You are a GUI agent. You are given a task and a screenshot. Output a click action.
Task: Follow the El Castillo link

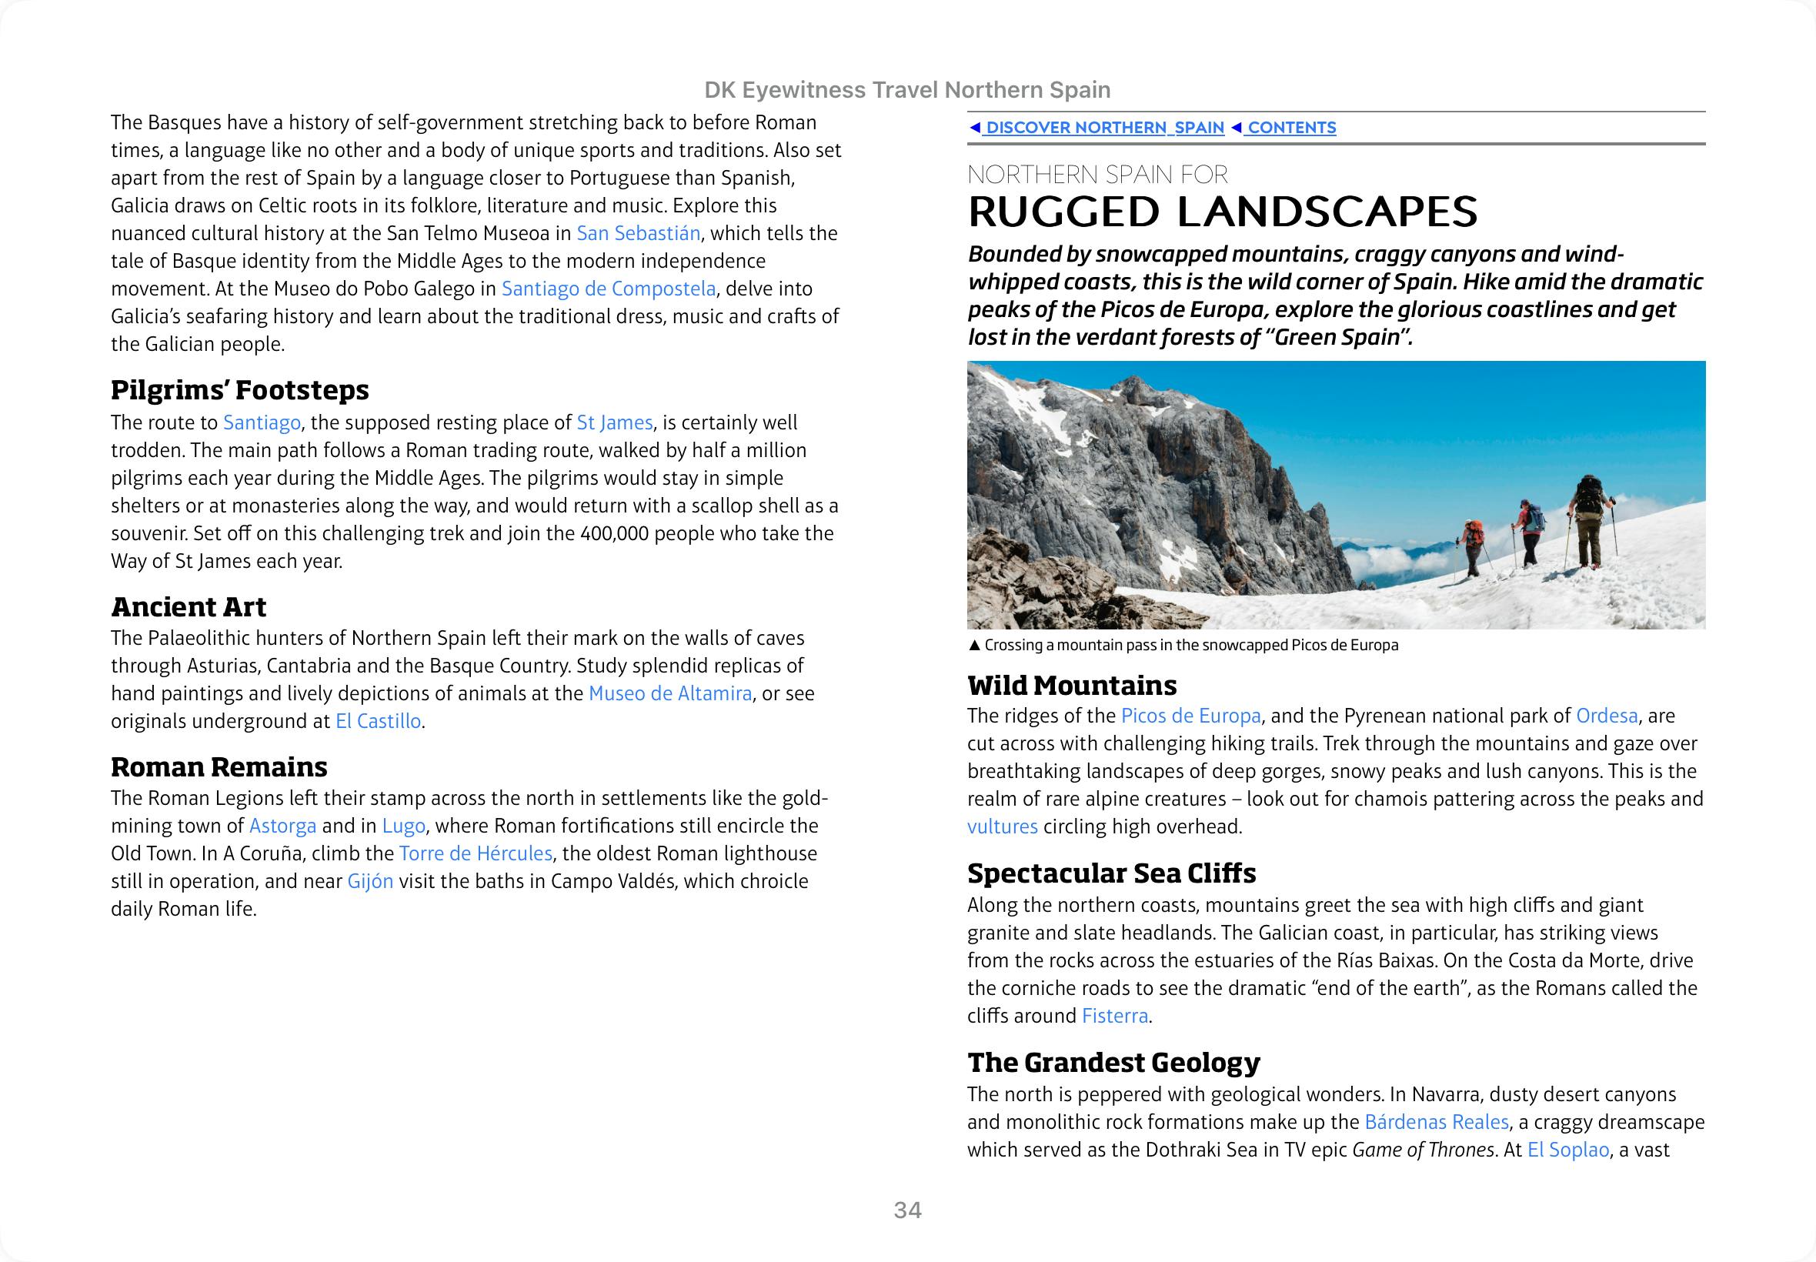[378, 721]
